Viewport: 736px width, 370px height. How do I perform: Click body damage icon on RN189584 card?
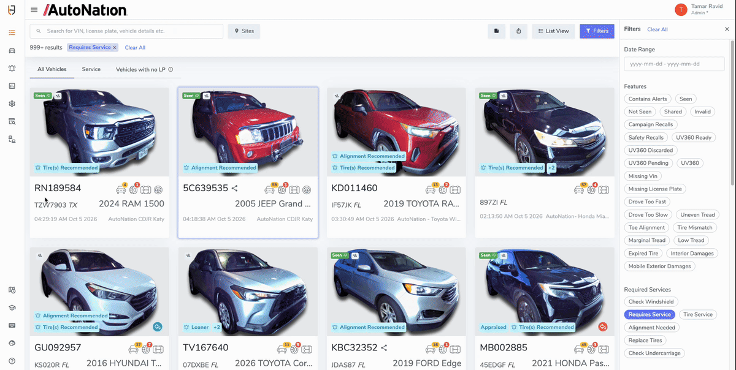121,189
